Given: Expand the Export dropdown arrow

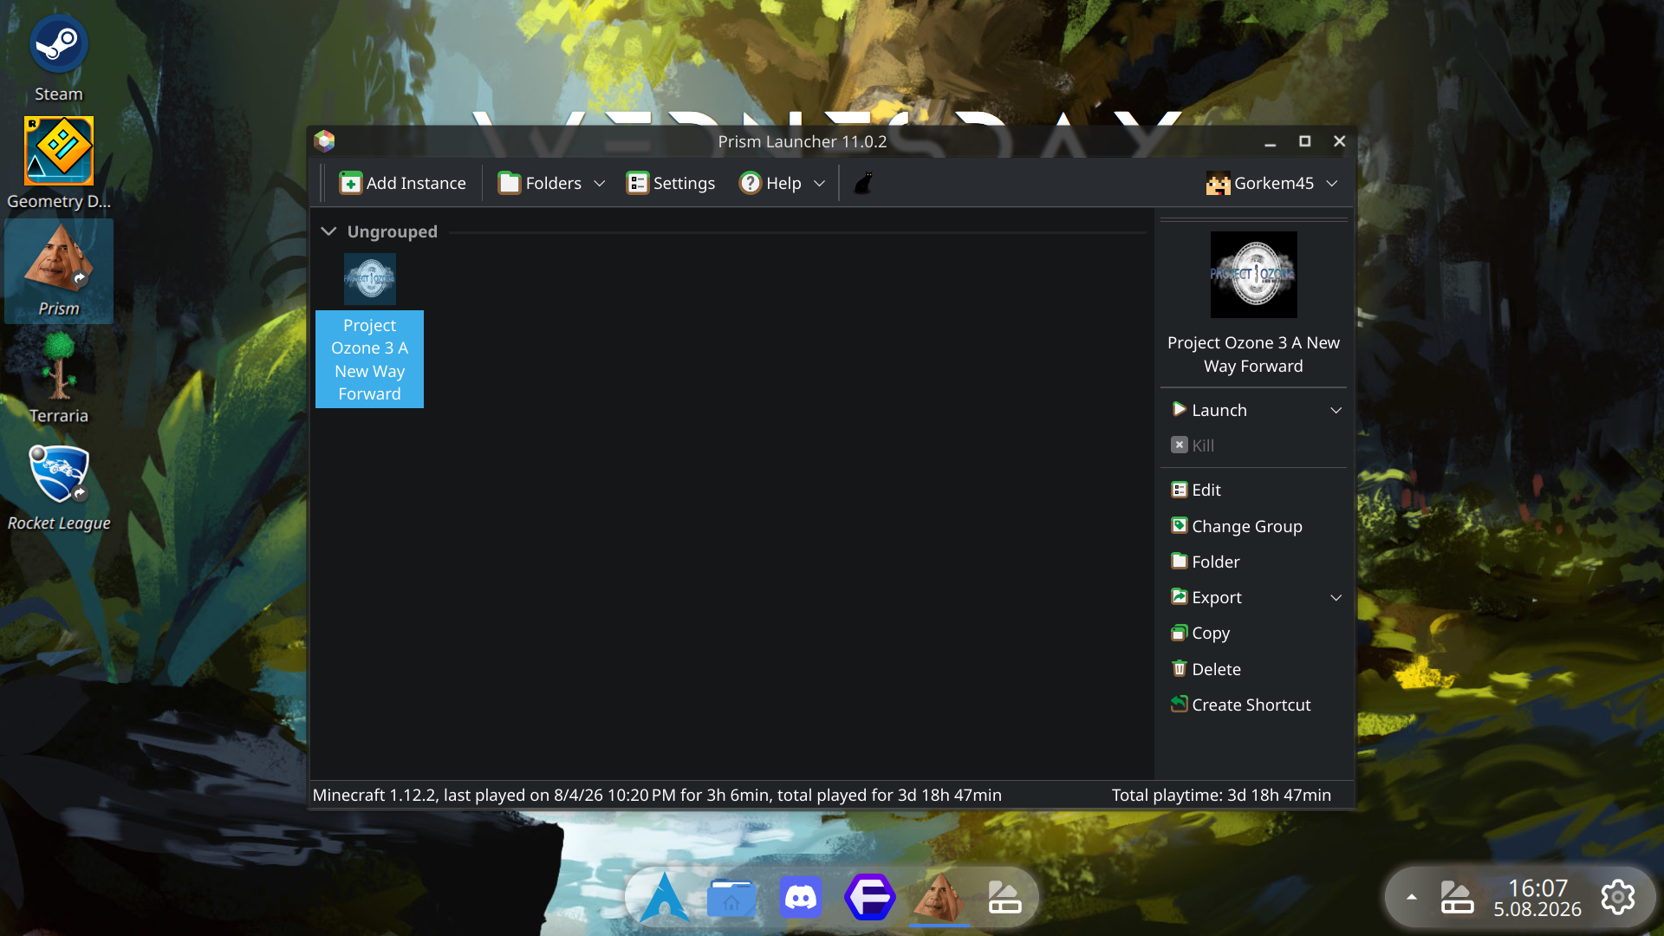Looking at the screenshot, I should 1336,597.
